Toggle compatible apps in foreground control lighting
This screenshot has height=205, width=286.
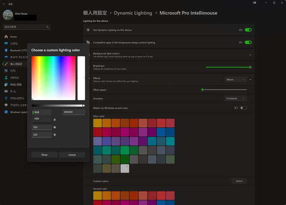[x=248, y=42]
